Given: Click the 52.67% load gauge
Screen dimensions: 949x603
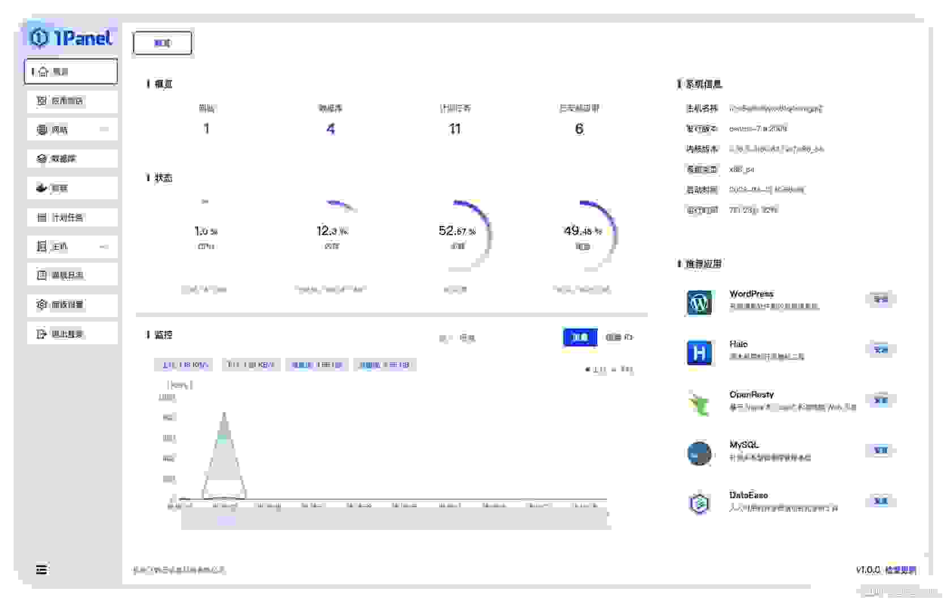Looking at the screenshot, I should [x=457, y=237].
